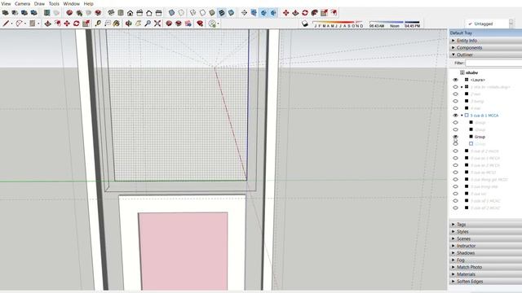This screenshot has width=522, height=293.
Task: Toggle eye of '5 cua thong gio' row
Action: 455,179
